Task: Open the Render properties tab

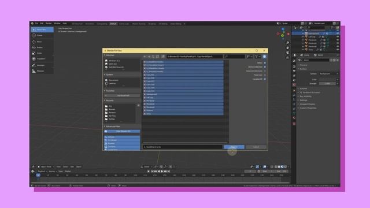Action: tap(294, 66)
